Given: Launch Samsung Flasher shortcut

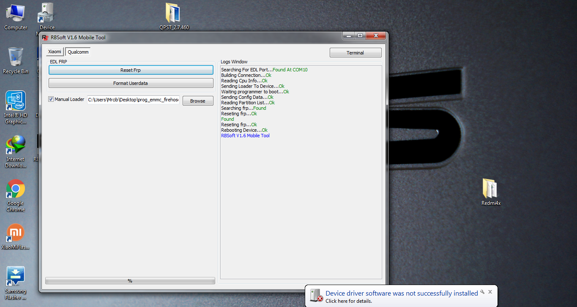Looking at the screenshot, I should 16,283.
